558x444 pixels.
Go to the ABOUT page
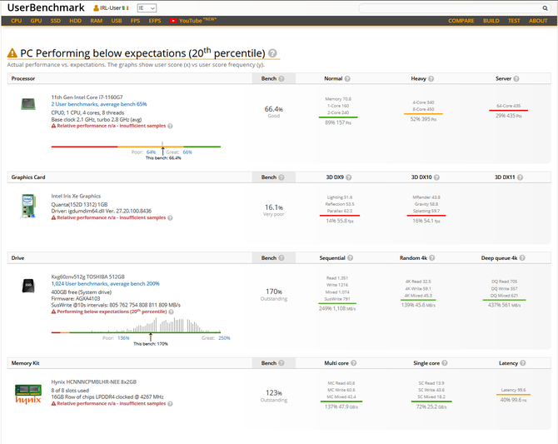click(538, 21)
